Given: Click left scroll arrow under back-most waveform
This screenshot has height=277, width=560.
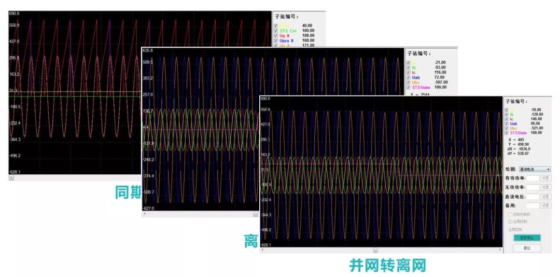Looking at the screenshot, I should pos(11,177).
